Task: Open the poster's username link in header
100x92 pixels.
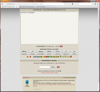Action: [28, 78]
